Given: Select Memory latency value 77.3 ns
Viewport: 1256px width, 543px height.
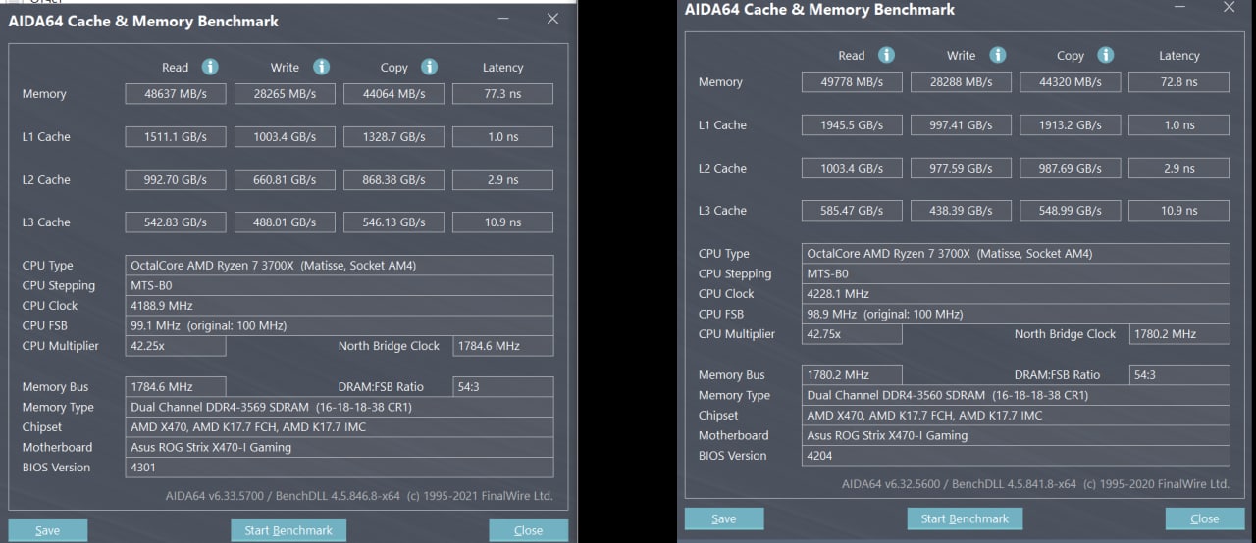Looking at the screenshot, I should coord(502,94).
